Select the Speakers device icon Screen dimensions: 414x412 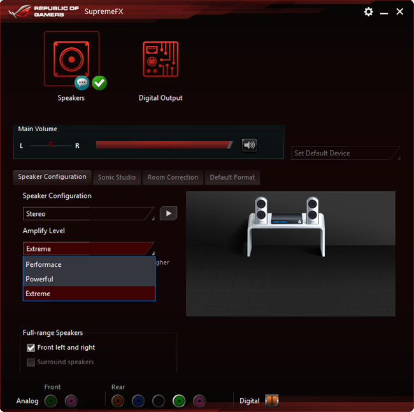click(x=71, y=59)
